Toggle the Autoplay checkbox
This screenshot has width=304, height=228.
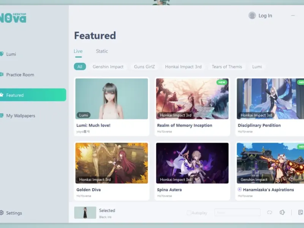(x=189, y=213)
